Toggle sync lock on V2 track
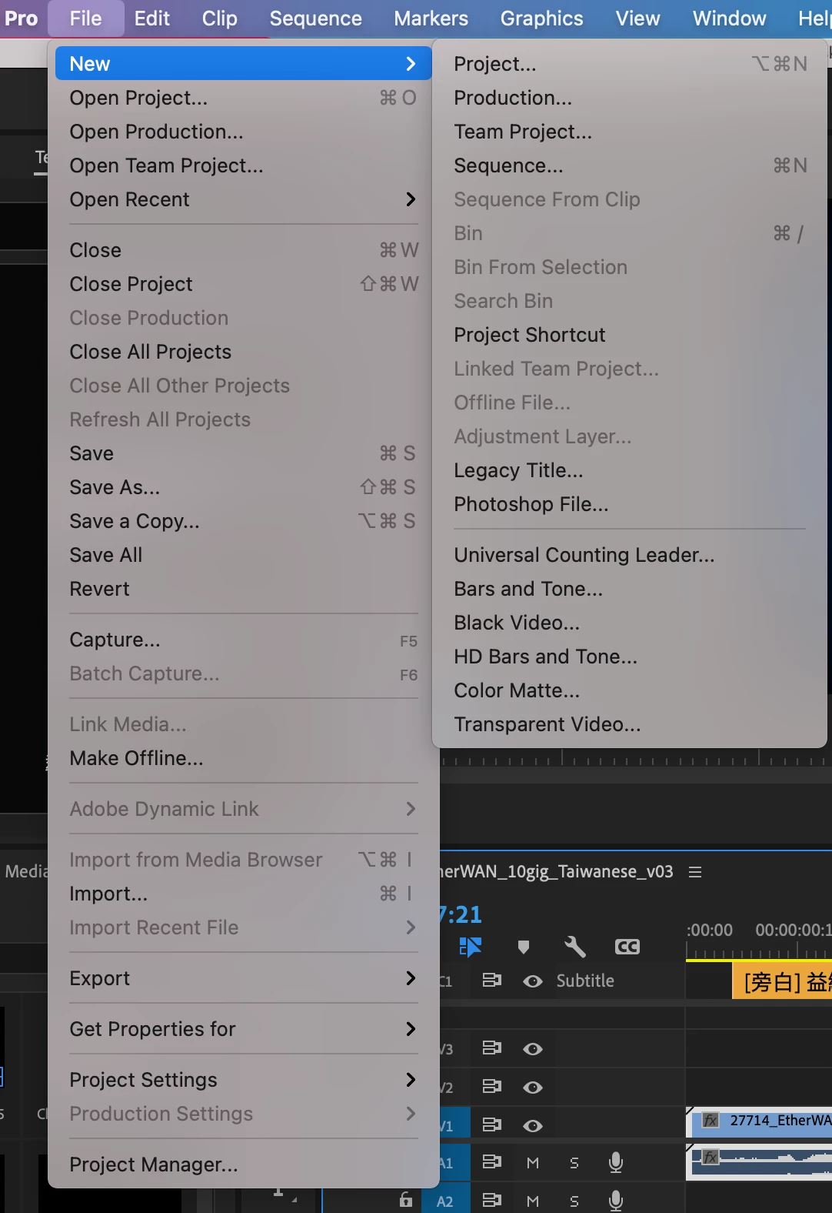The height and width of the screenshot is (1213, 832). click(492, 1087)
